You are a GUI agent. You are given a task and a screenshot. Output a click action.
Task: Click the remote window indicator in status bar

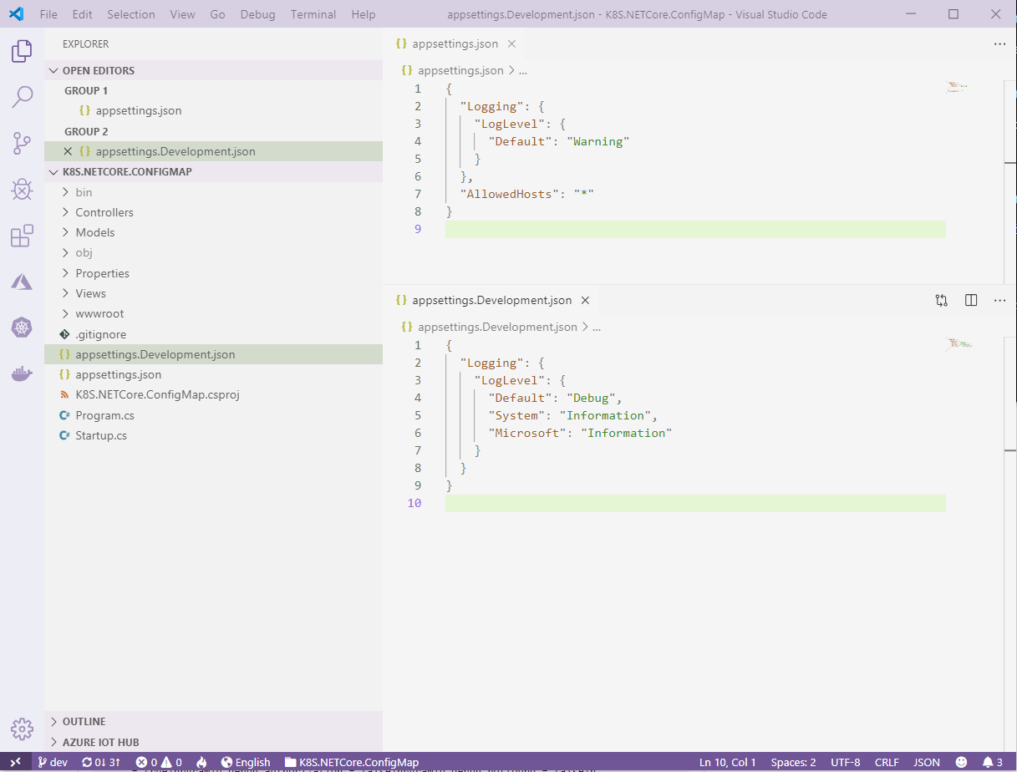click(15, 762)
